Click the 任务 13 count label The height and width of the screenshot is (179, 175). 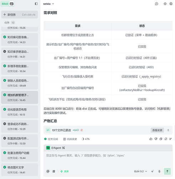[x=10, y=23]
